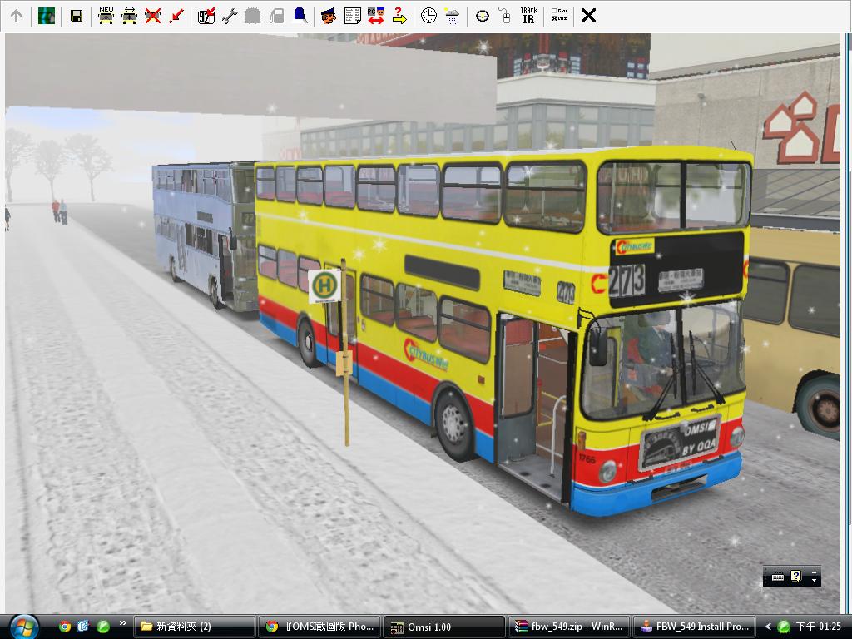Image resolution: width=852 pixels, height=639 pixels.
Task: Click the blue quick launch icon next to Chrome
Action: point(83,627)
